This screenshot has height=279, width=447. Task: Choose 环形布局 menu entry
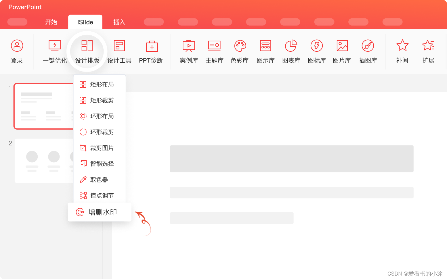tap(100, 116)
